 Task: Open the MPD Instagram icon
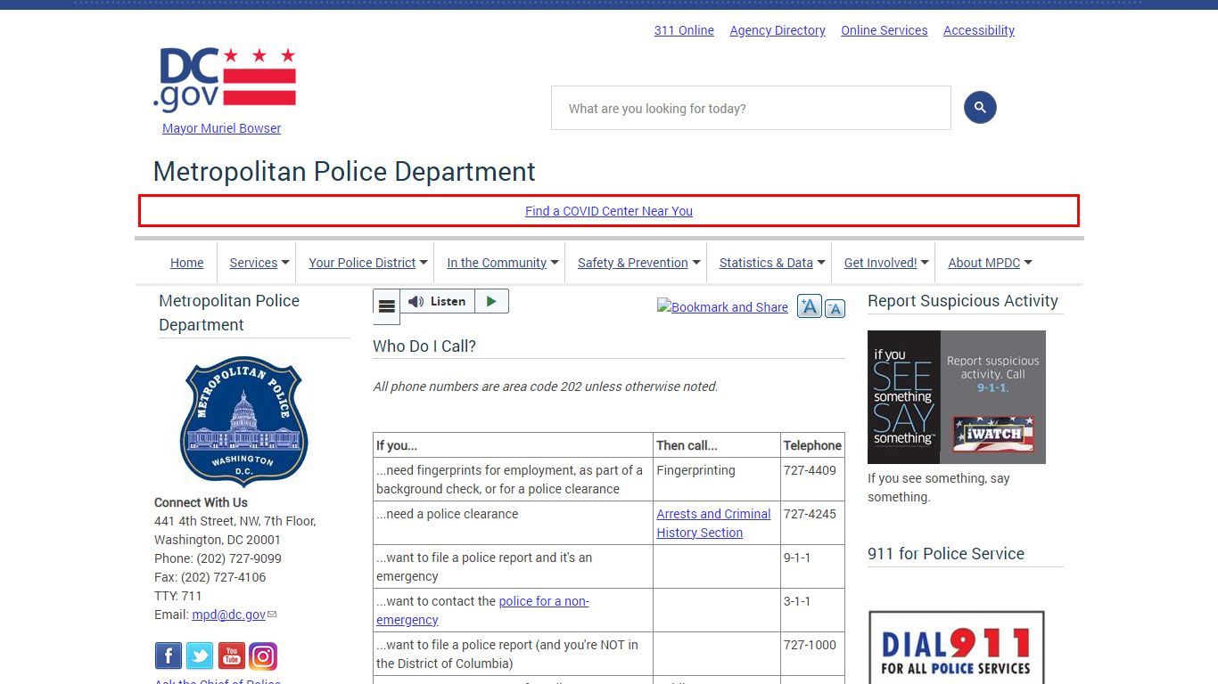[262, 656]
